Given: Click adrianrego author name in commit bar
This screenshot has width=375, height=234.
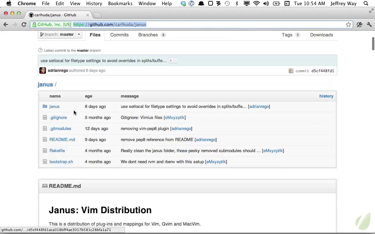Looking at the screenshot, I should (58, 71).
